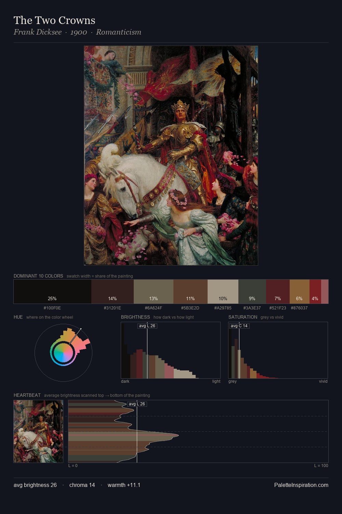The height and width of the screenshot is (514, 342).
Task: Click 'how dark vs how light' caption
Action: pos(173,317)
